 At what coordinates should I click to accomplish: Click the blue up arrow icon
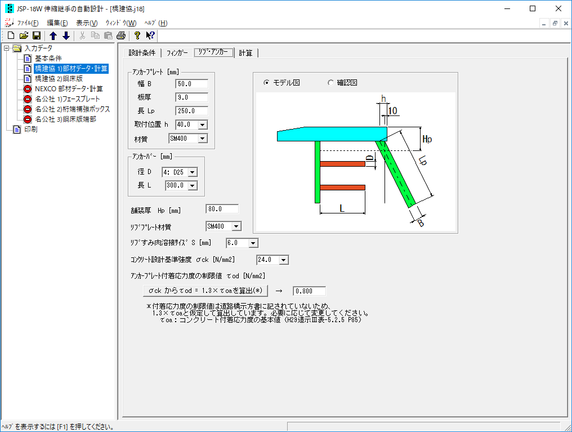53,36
